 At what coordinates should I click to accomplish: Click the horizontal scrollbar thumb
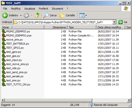(x=48, y=100)
